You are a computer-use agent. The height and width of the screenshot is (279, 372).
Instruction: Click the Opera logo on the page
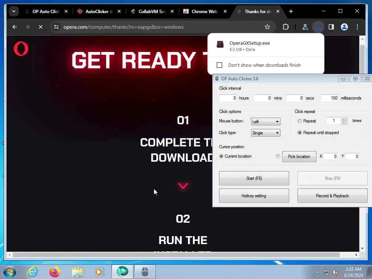pos(21,49)
